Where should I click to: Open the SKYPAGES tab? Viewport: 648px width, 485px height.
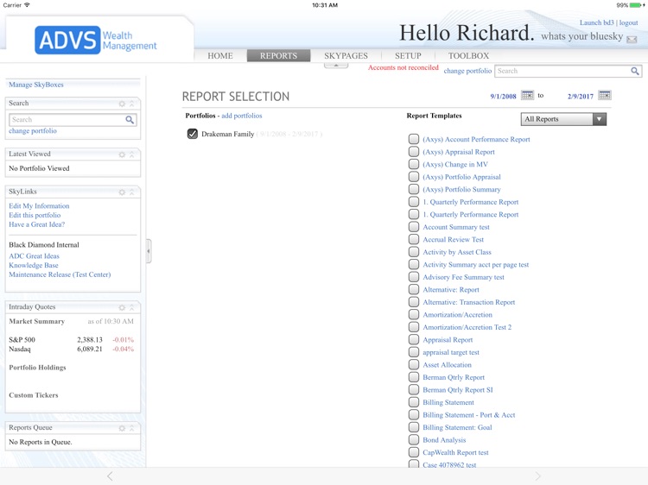click(x=346, y=56)
